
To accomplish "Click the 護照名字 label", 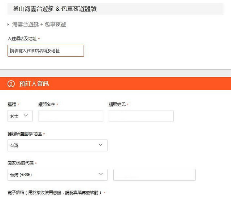I will (x=47, y=104).
